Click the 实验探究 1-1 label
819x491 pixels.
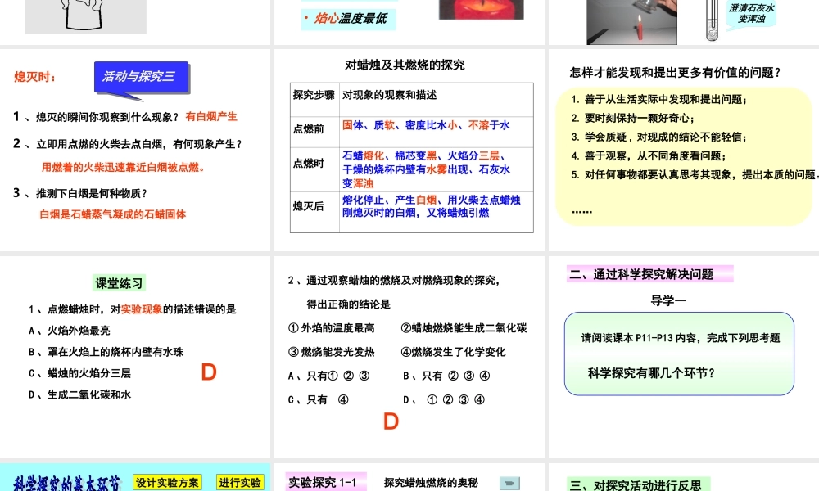click(x=323, y=483)
